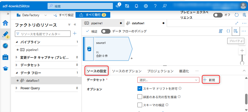
Task: Open the プロジェクション tab
Action: [x=160, y=71]
